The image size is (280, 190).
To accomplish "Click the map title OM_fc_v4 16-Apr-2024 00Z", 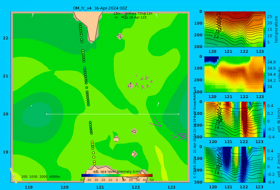I will 100,8.
